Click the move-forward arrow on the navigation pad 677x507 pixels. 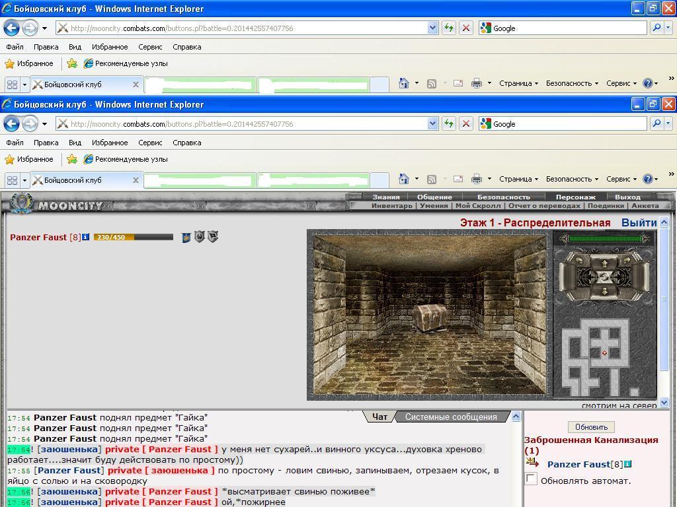pyautogui.click(x=604, y=263)
